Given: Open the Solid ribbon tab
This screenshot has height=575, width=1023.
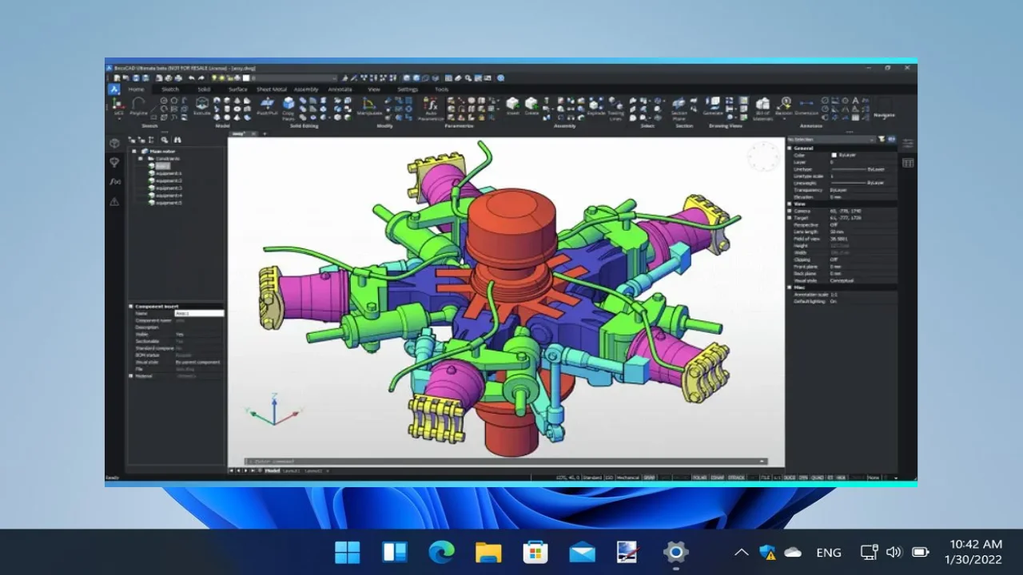Looking at the screenshot, I should click(x=204, y=89).
